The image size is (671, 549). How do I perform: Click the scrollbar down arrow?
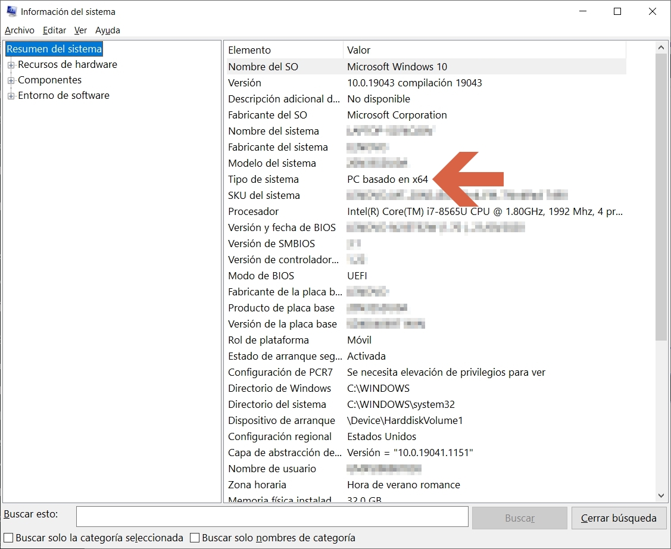pyautogui.click(x=661, y=495)
